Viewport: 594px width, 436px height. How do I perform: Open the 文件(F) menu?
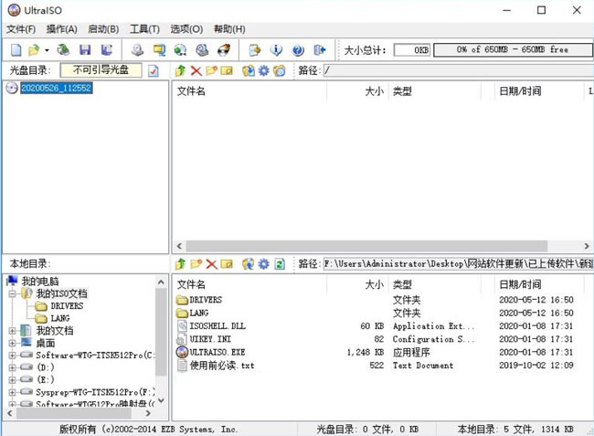(x=21, y=29)
